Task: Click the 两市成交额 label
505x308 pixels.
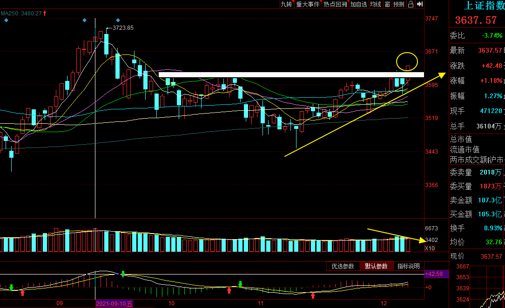Action: click(468, 160)
